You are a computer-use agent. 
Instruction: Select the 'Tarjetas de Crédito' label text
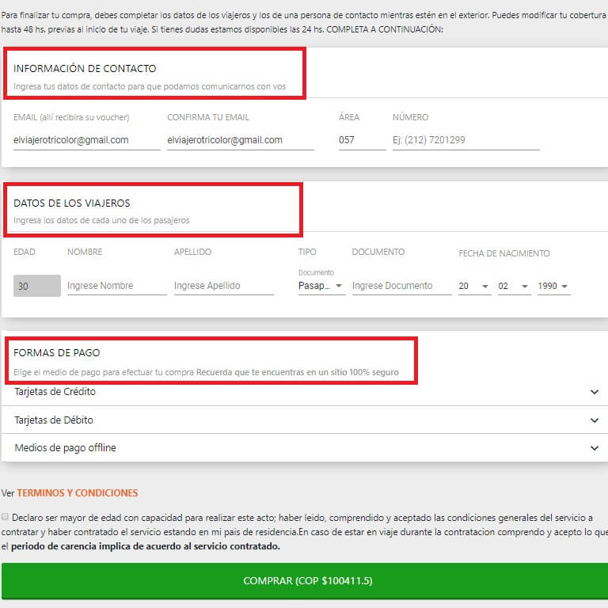point(55,392)
